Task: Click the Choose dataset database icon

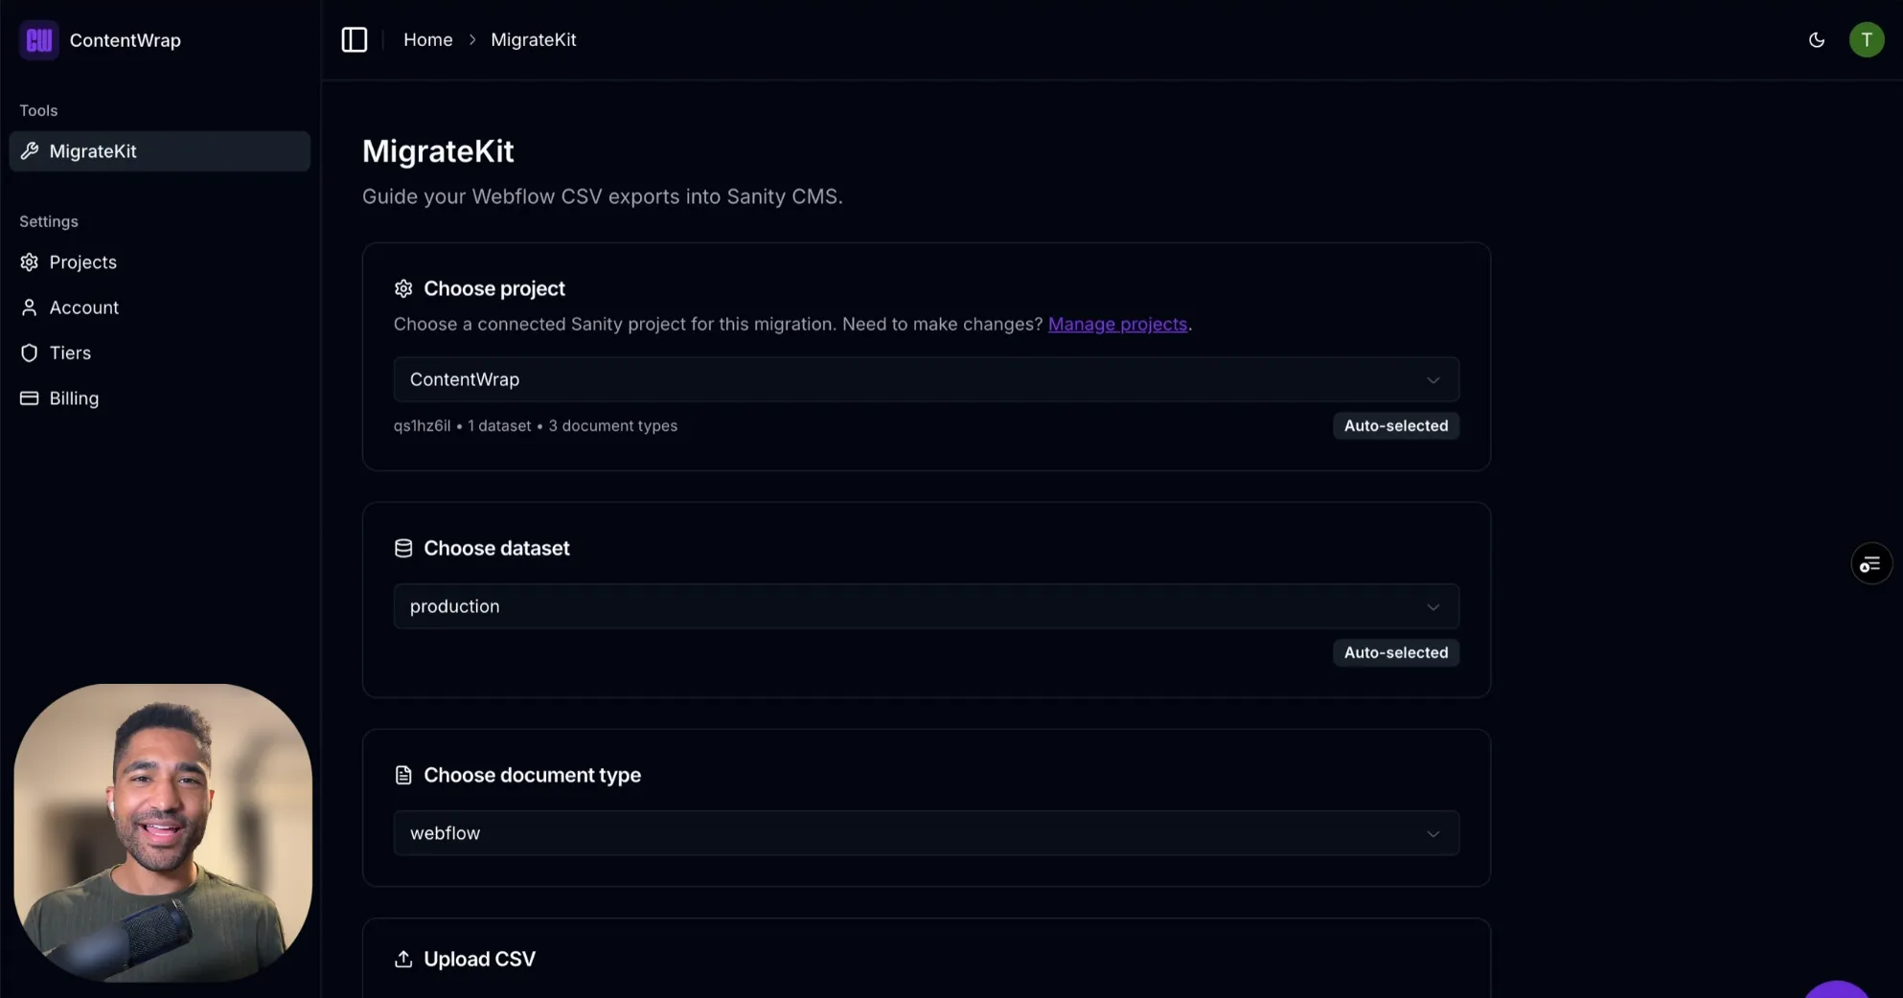Action: point(403,549)
